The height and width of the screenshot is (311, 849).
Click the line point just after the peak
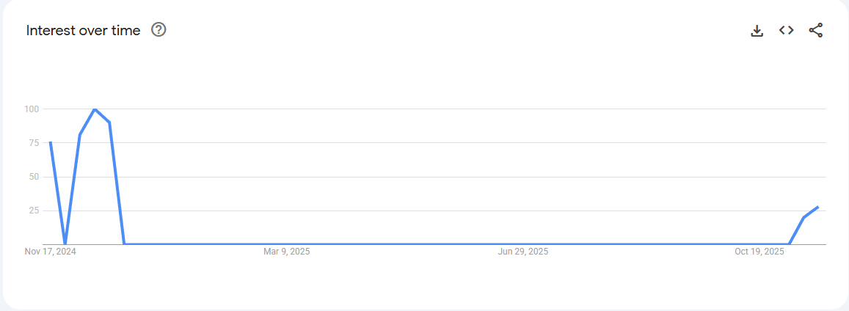point(109,122)
